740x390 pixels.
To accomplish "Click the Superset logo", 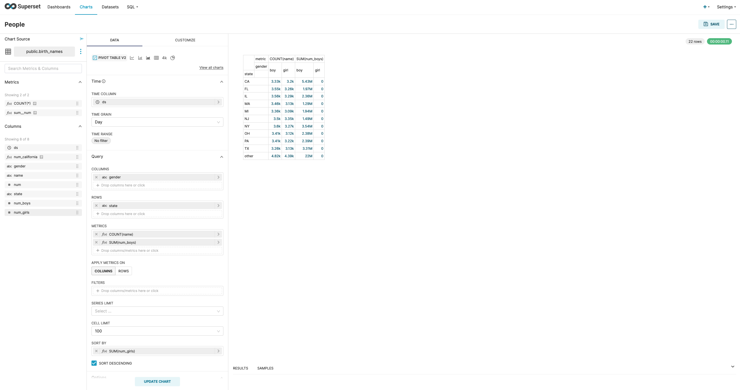I will pos(23,7).
